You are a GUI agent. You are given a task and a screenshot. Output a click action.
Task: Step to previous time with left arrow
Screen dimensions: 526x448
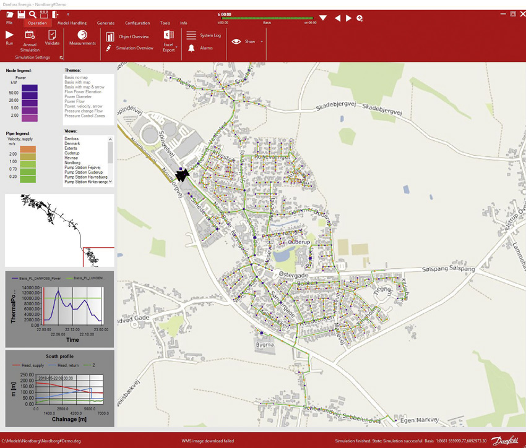338,18
